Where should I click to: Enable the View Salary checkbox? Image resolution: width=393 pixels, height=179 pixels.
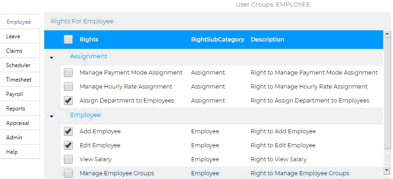pyautogui.click(x=68, y=159)
